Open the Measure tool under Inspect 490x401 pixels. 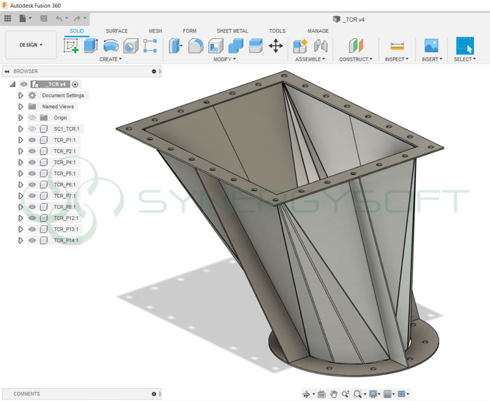(x=396, y=45)
